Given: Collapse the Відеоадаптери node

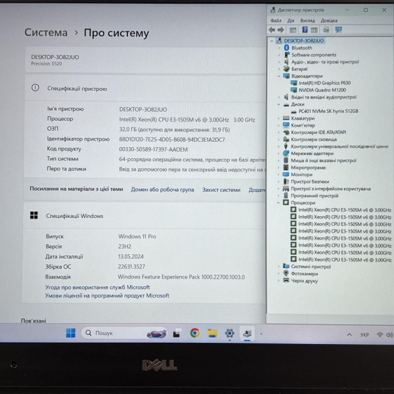Looking at the screenshot, I should click(279, 76).
